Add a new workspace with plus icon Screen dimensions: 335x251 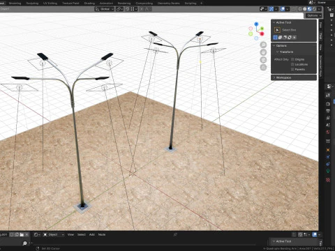click(202, 3)
